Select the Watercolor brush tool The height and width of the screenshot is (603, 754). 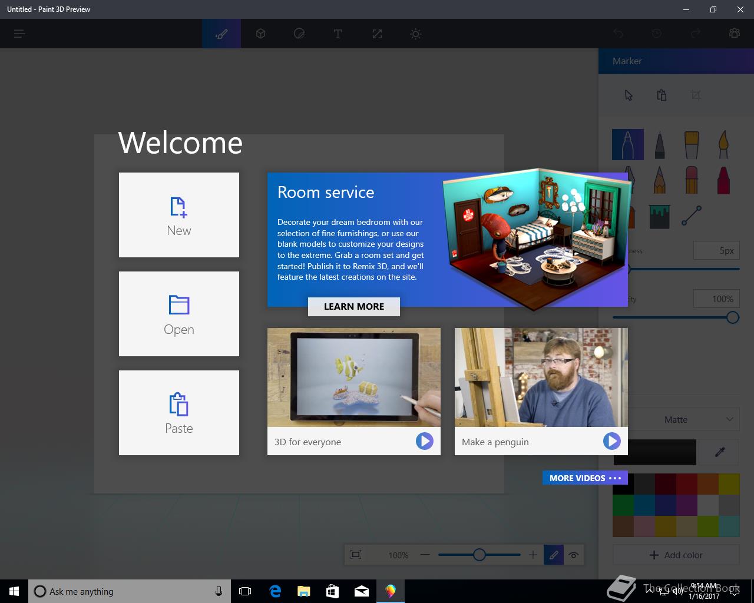click(x=723, y=144)
